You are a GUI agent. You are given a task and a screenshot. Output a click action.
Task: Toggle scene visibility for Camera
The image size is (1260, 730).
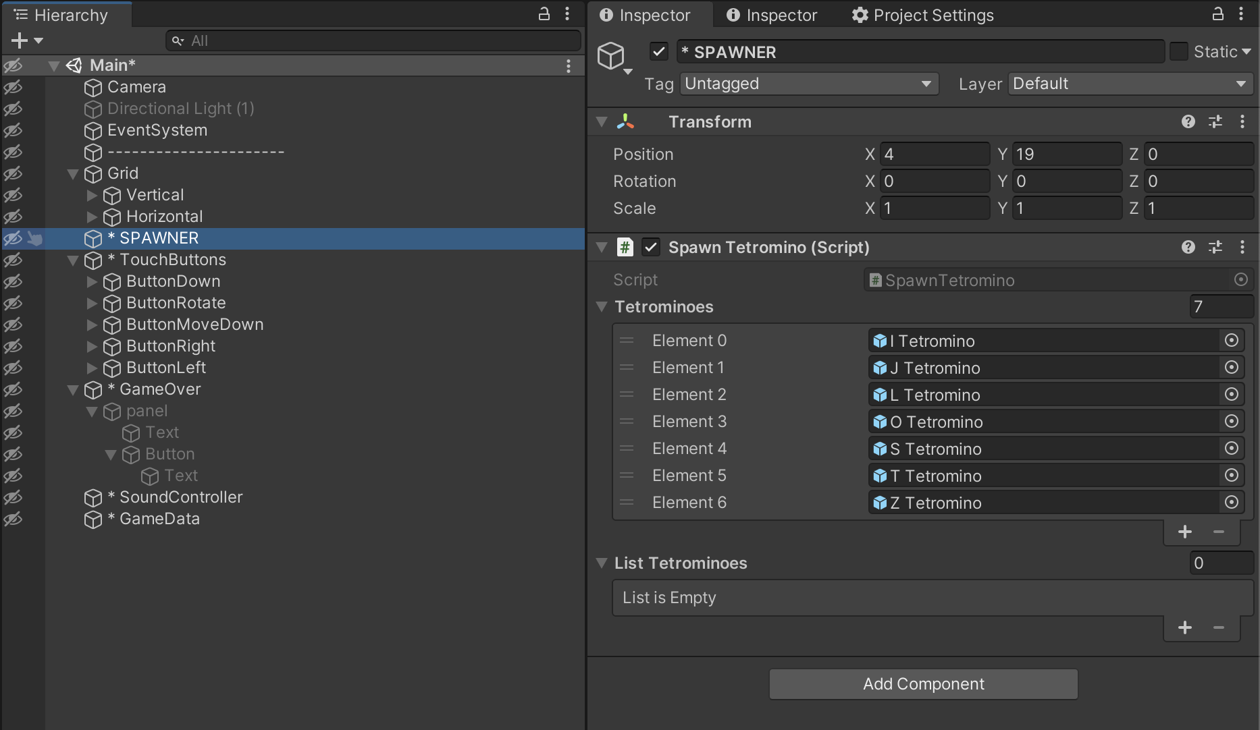pos(13,87)
